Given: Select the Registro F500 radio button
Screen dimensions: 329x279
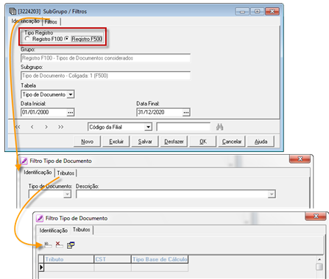Looking at the screenshot, I should tap(66, 39).
